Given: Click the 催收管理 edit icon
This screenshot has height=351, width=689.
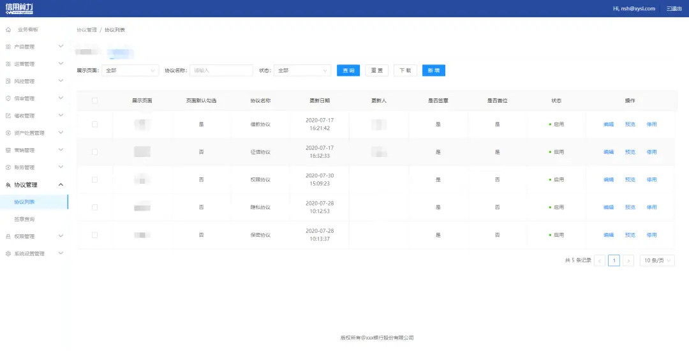Looking at the screenshot, I should click(x=8, y=116).
